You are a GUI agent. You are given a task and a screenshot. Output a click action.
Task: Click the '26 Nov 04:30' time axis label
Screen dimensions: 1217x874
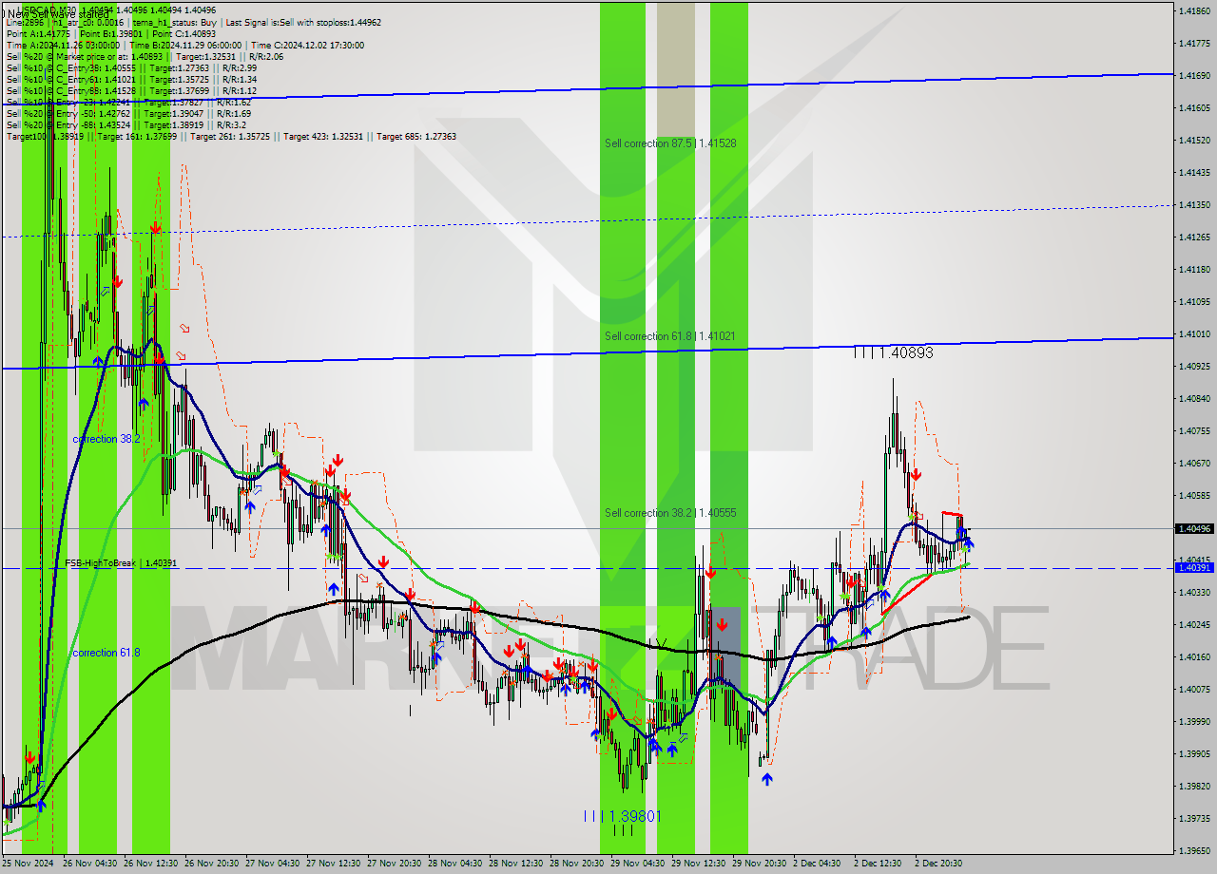coord(90,864)
